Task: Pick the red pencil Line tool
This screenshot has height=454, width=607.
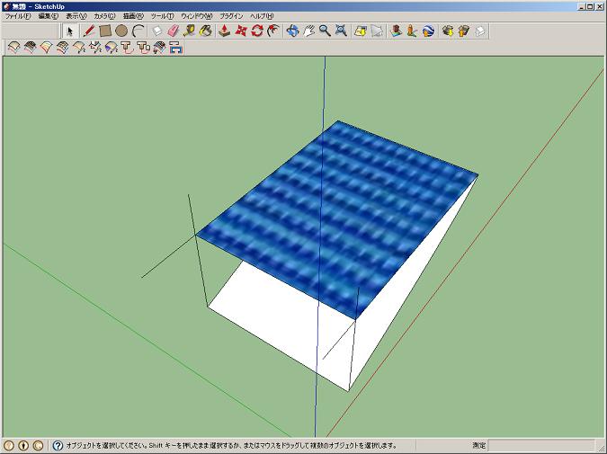Action: [89, 31]
